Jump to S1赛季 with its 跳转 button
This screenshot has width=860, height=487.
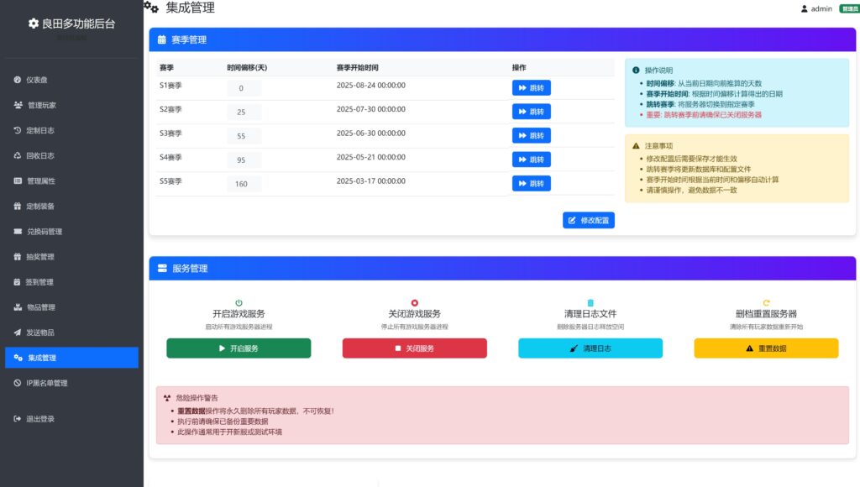click(531, 87)
